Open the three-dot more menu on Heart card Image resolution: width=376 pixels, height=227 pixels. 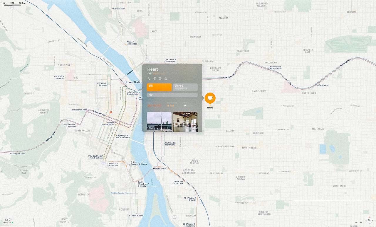tap(197, 69)
